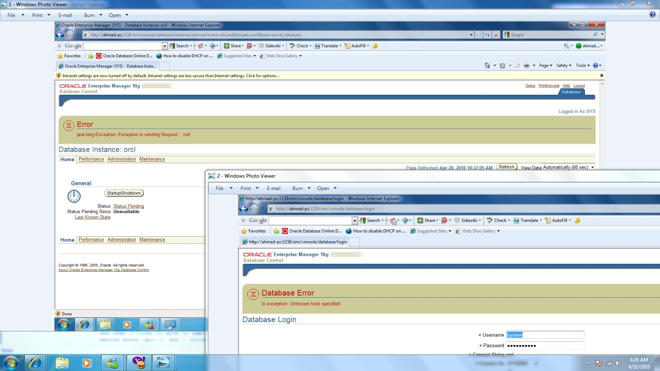Expand Print dropdown in window 1 Photo Viewer

pos(41,15)
